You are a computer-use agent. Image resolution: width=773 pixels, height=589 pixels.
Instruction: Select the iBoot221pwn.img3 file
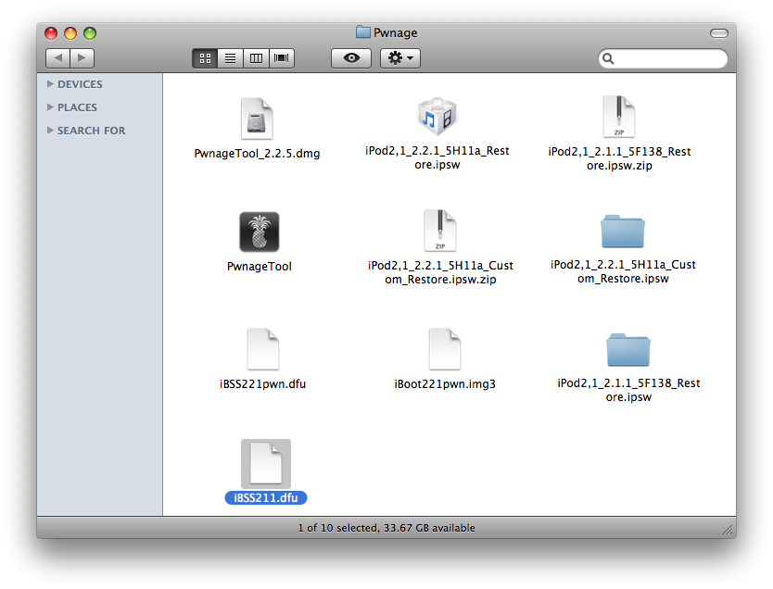click(444, 350)
